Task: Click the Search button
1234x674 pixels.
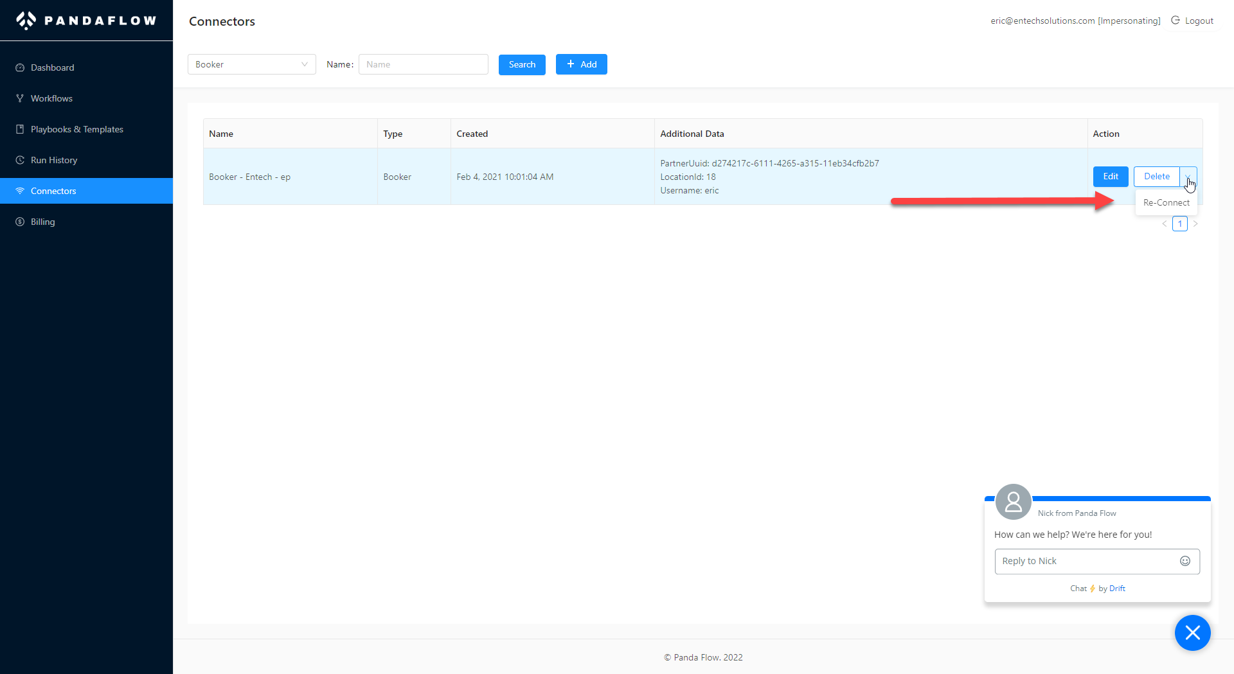Action: pos(522,64)
